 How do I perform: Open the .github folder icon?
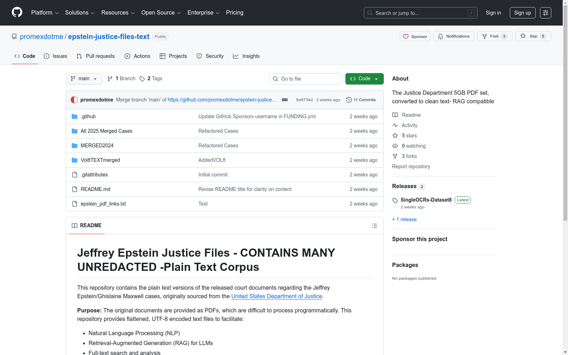coord(75,116)
